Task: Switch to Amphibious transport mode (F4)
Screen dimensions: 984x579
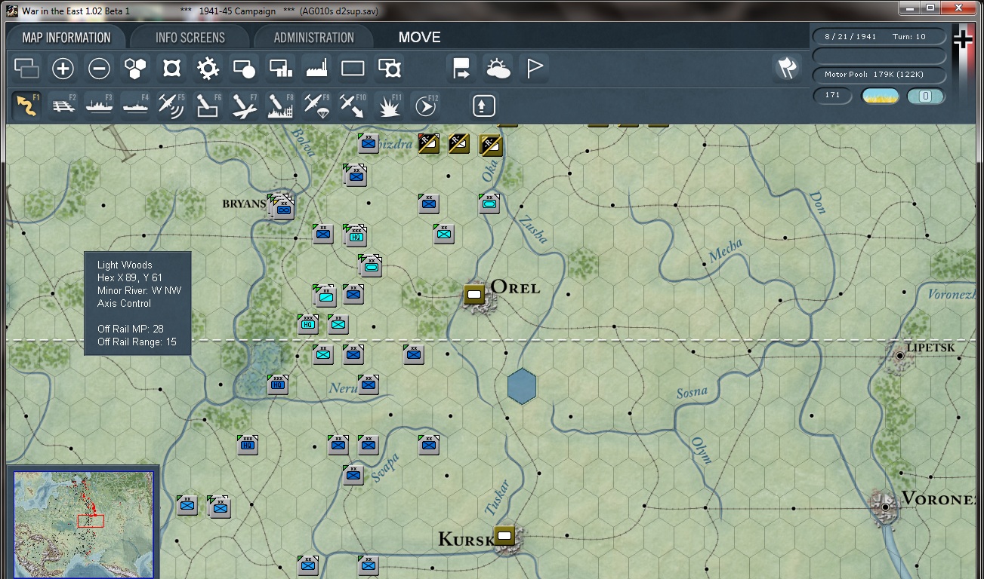Action: pos(135,106)
